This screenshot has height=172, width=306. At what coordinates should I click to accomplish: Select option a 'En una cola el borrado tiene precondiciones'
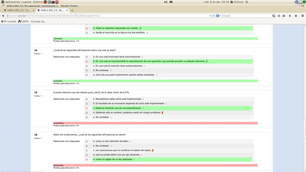87,57
